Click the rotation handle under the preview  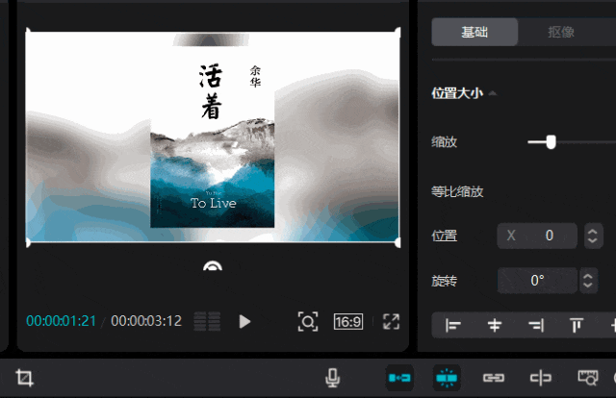coord(213,267)
